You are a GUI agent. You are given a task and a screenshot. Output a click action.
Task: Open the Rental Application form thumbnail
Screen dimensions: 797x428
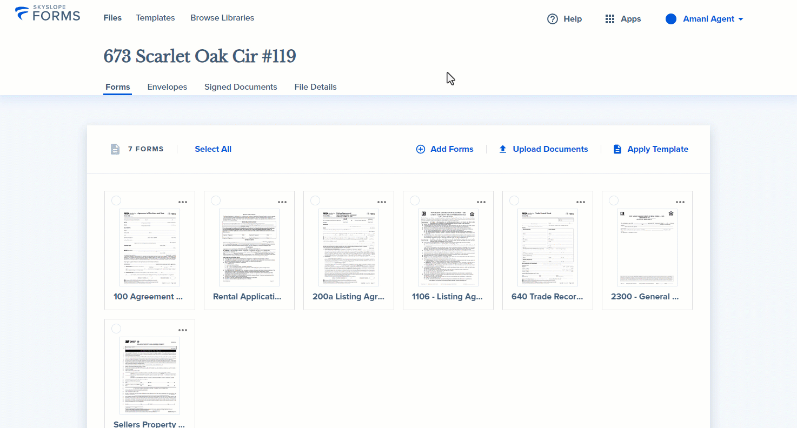point(249,248)
